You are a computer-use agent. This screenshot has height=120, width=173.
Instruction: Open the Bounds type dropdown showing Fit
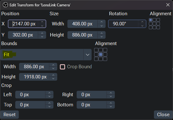click(x=46, y=55)
